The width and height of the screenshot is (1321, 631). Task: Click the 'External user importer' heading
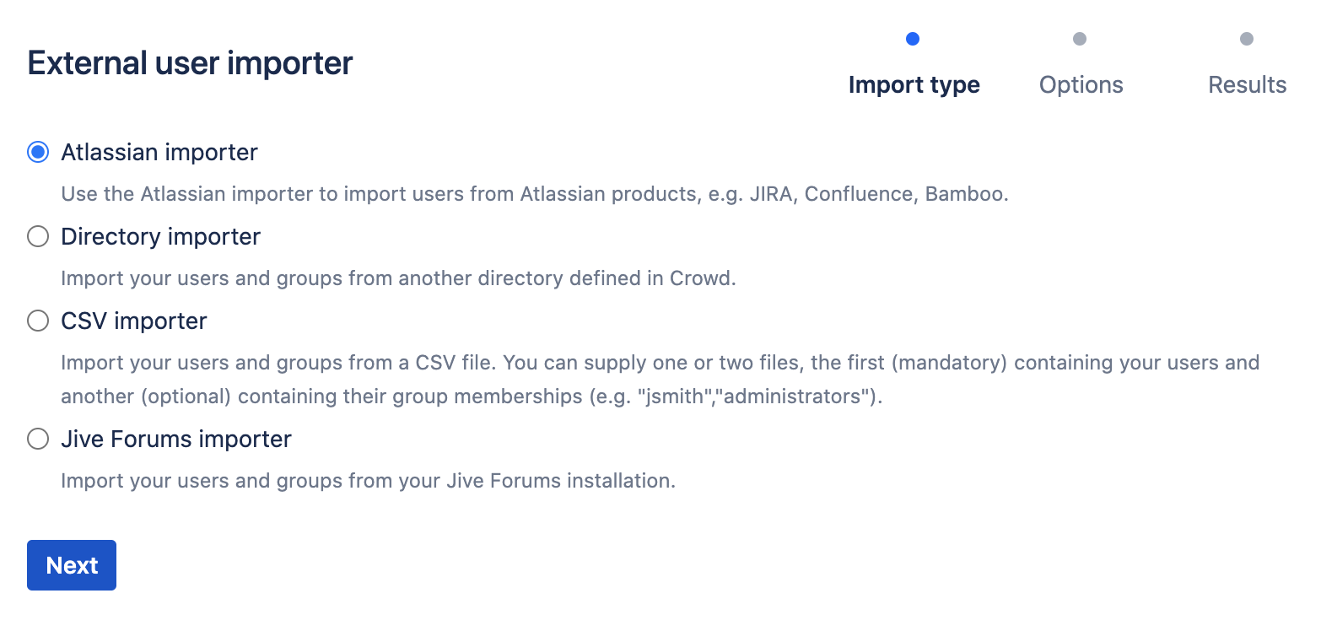point(190,63)
